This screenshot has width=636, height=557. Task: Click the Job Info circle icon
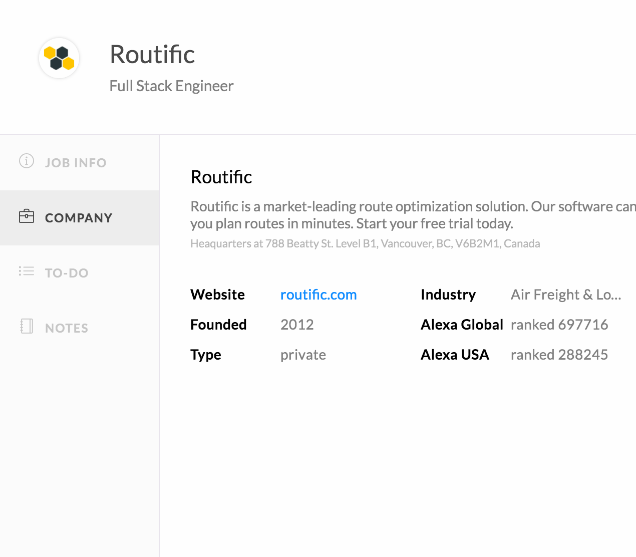[x=27, y=161]
